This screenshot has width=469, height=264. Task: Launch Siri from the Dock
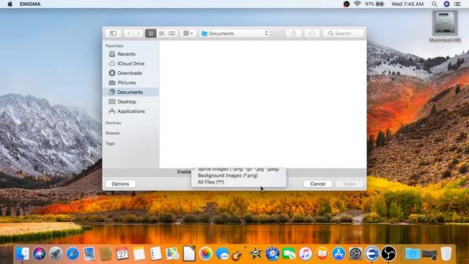[x=39, y=254]
